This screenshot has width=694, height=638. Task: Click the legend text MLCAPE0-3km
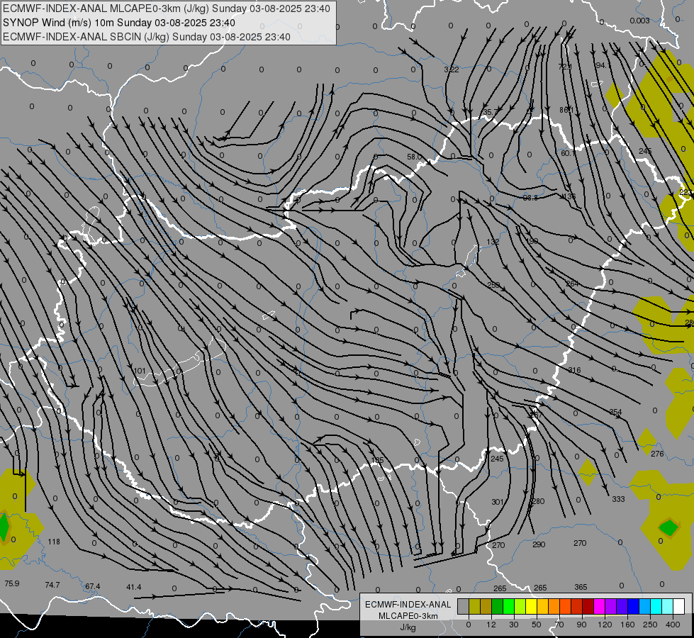(x=408, y=616)
